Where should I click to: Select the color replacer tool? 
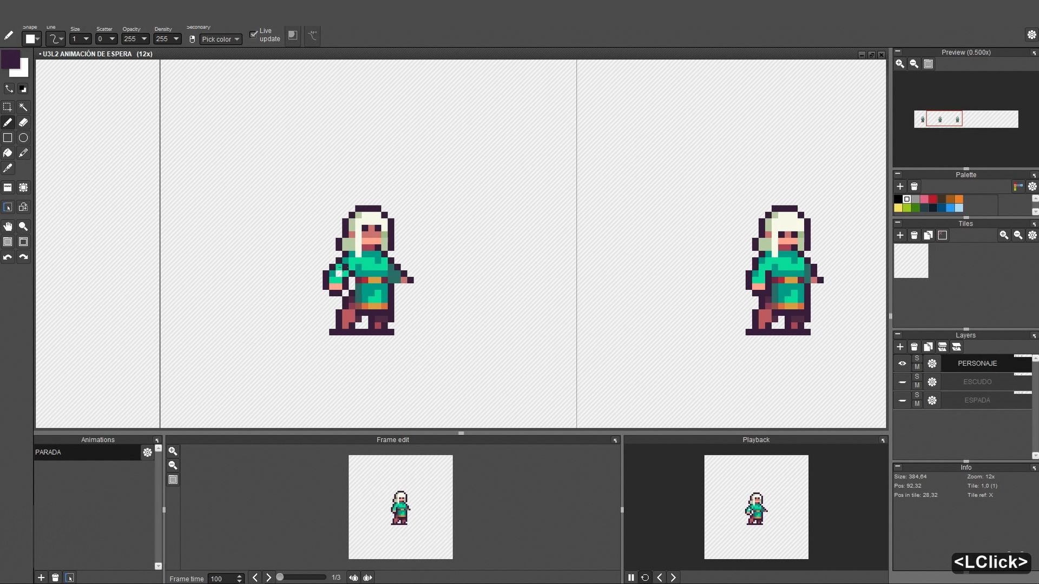(x=23, y=153)
